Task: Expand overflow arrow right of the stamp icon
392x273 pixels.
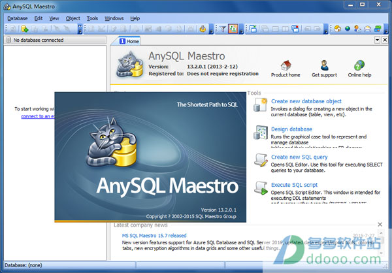Action: 211,29
